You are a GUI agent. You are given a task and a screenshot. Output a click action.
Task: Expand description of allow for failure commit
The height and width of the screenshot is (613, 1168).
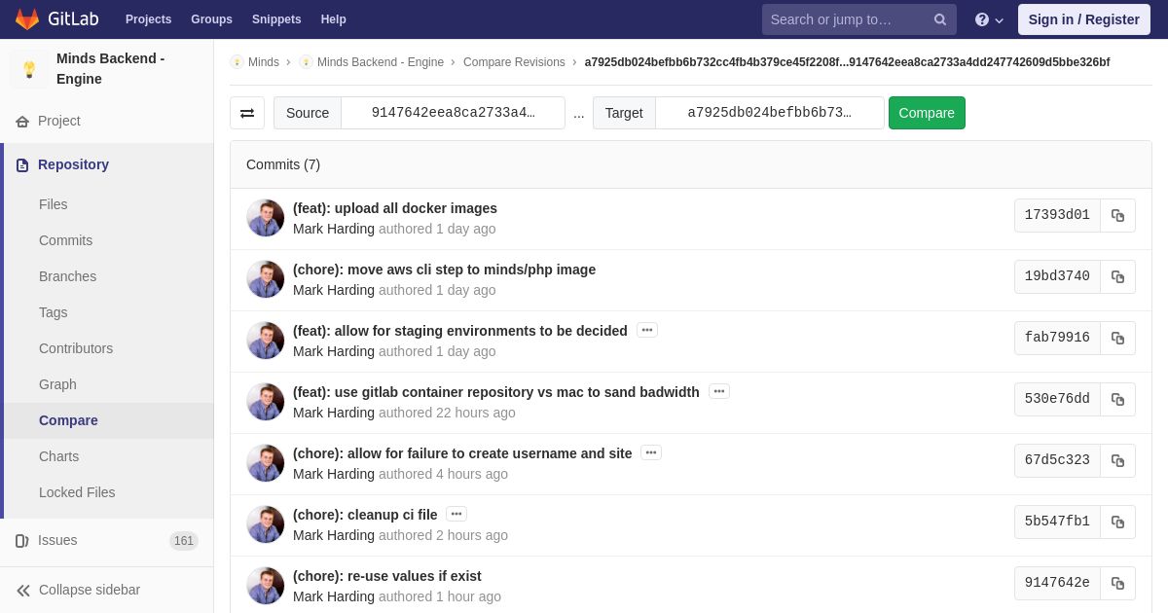tap(651, 453)
